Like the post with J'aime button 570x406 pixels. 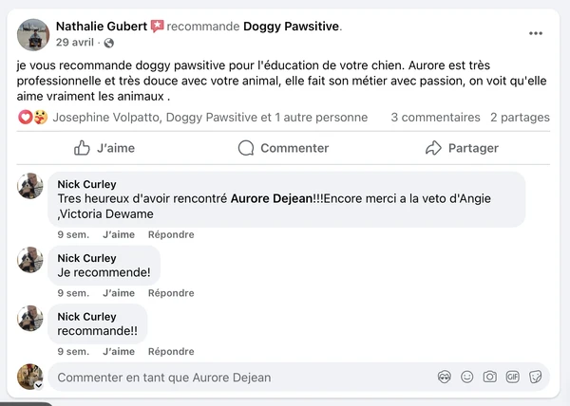(104, 148)
